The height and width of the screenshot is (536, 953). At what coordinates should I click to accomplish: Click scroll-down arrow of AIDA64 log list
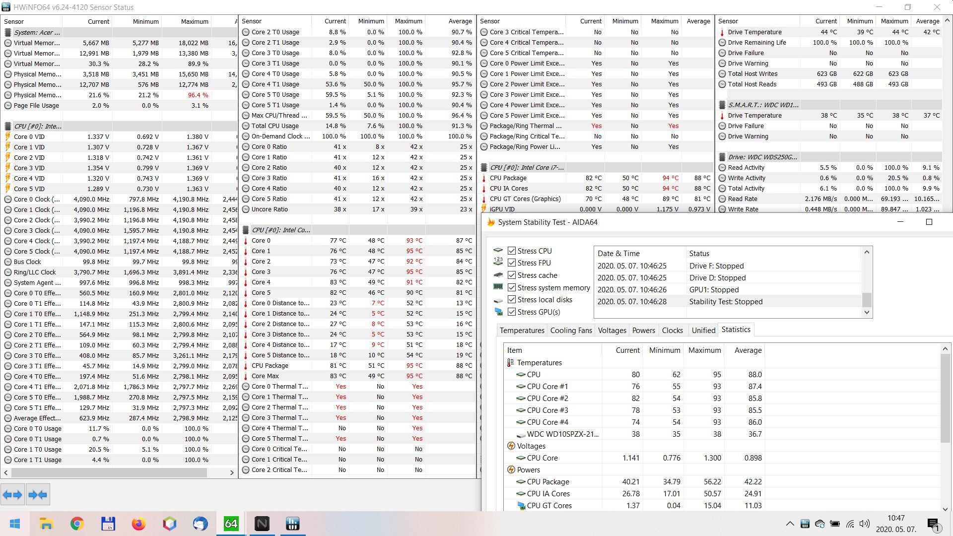click(867, 312)
